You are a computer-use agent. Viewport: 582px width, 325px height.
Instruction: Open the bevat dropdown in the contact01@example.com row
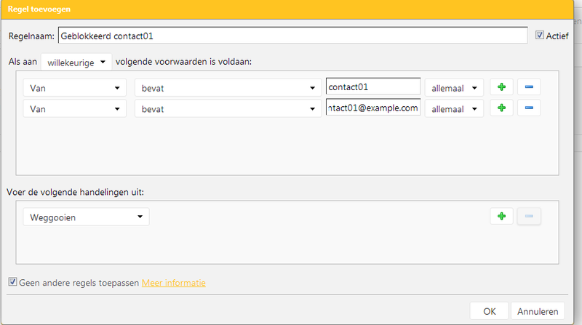(x=228, y=109)
